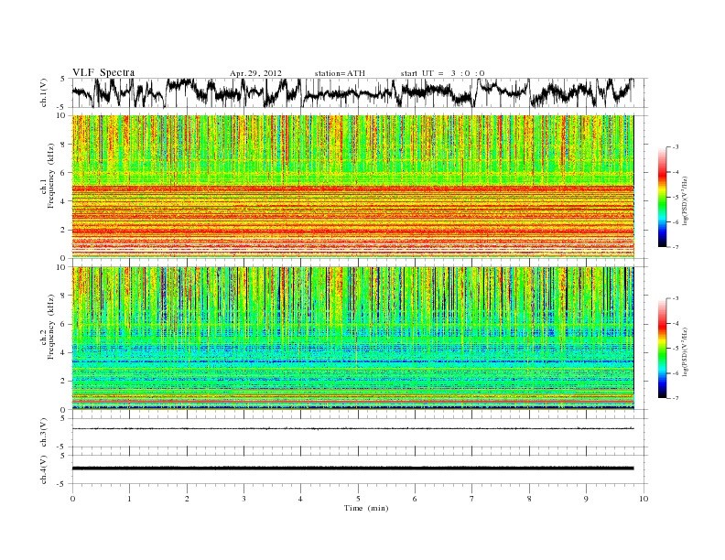
Task: Click the "Time (min)" axis title
Action: coord(366,508)
